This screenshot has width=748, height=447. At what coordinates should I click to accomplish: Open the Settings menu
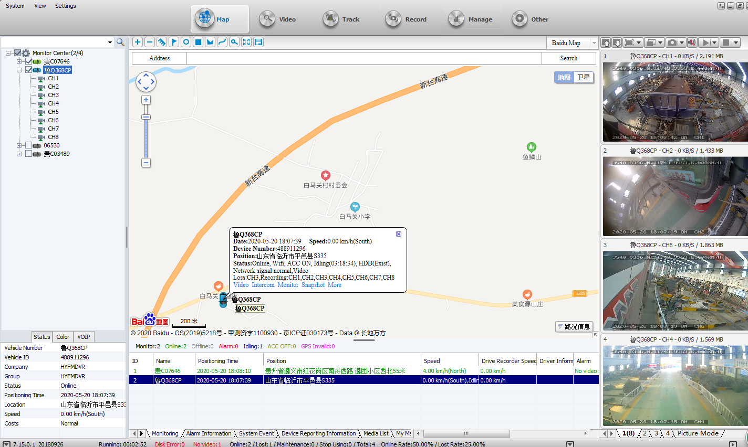[x=65, y=6]
